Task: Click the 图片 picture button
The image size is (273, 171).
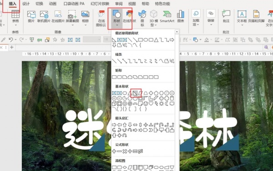Action: pyautogui.click(x=31, y=17)
